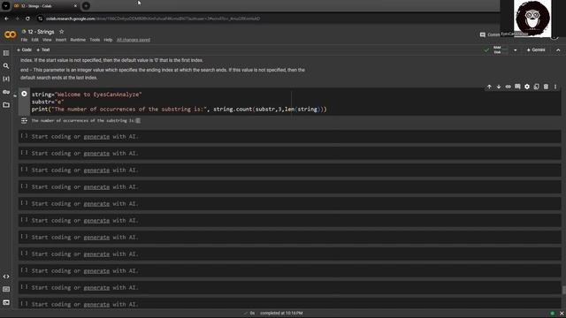The image size is (566, 318).
Task: Run the first empty code cell
Action: (24, 136)
